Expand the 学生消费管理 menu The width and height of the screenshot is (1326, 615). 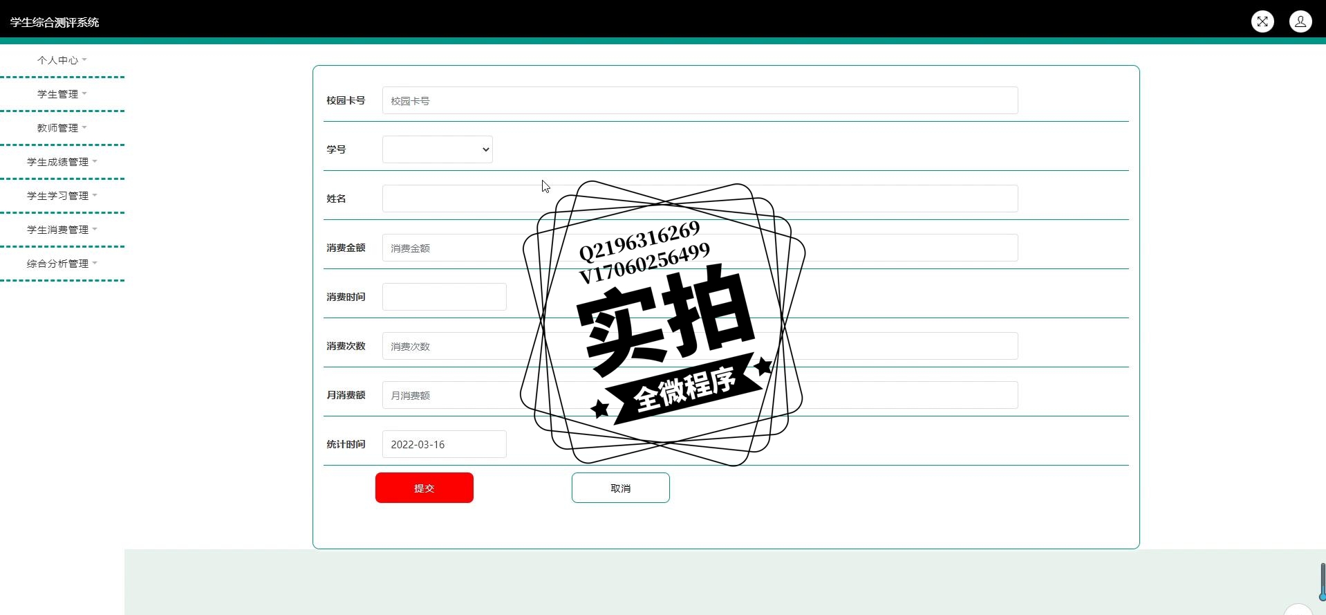(x=62, y=230)
